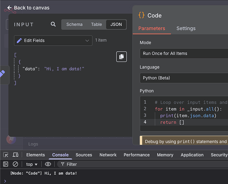Open the DevTools Memory tab

pyautogui.click(x=165, y=155)
